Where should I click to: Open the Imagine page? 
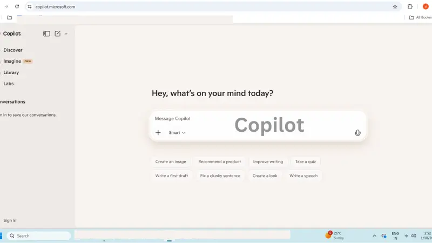pyautogui.click(x=12, y=61)
